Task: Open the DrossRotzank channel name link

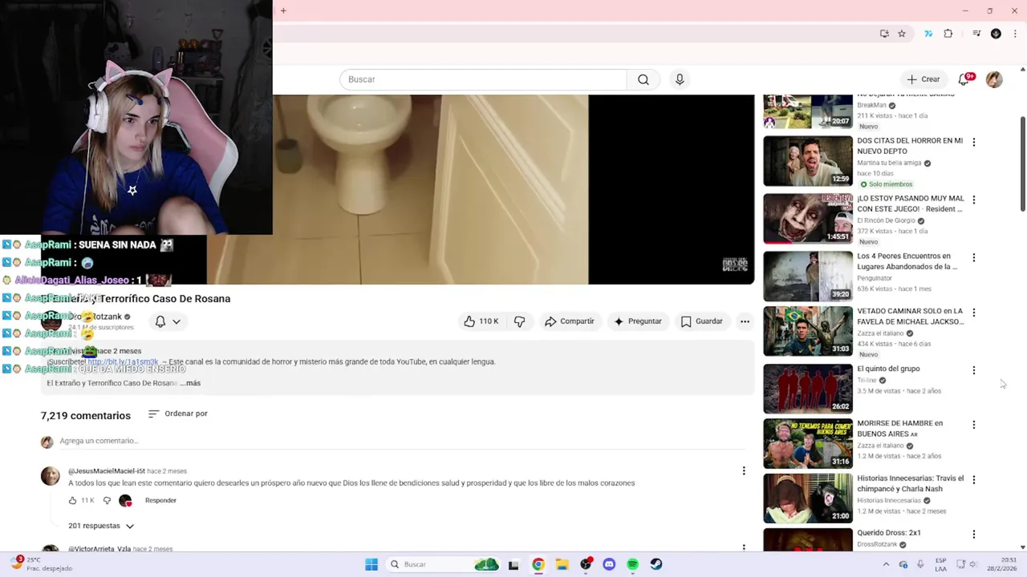Action: 96,317
